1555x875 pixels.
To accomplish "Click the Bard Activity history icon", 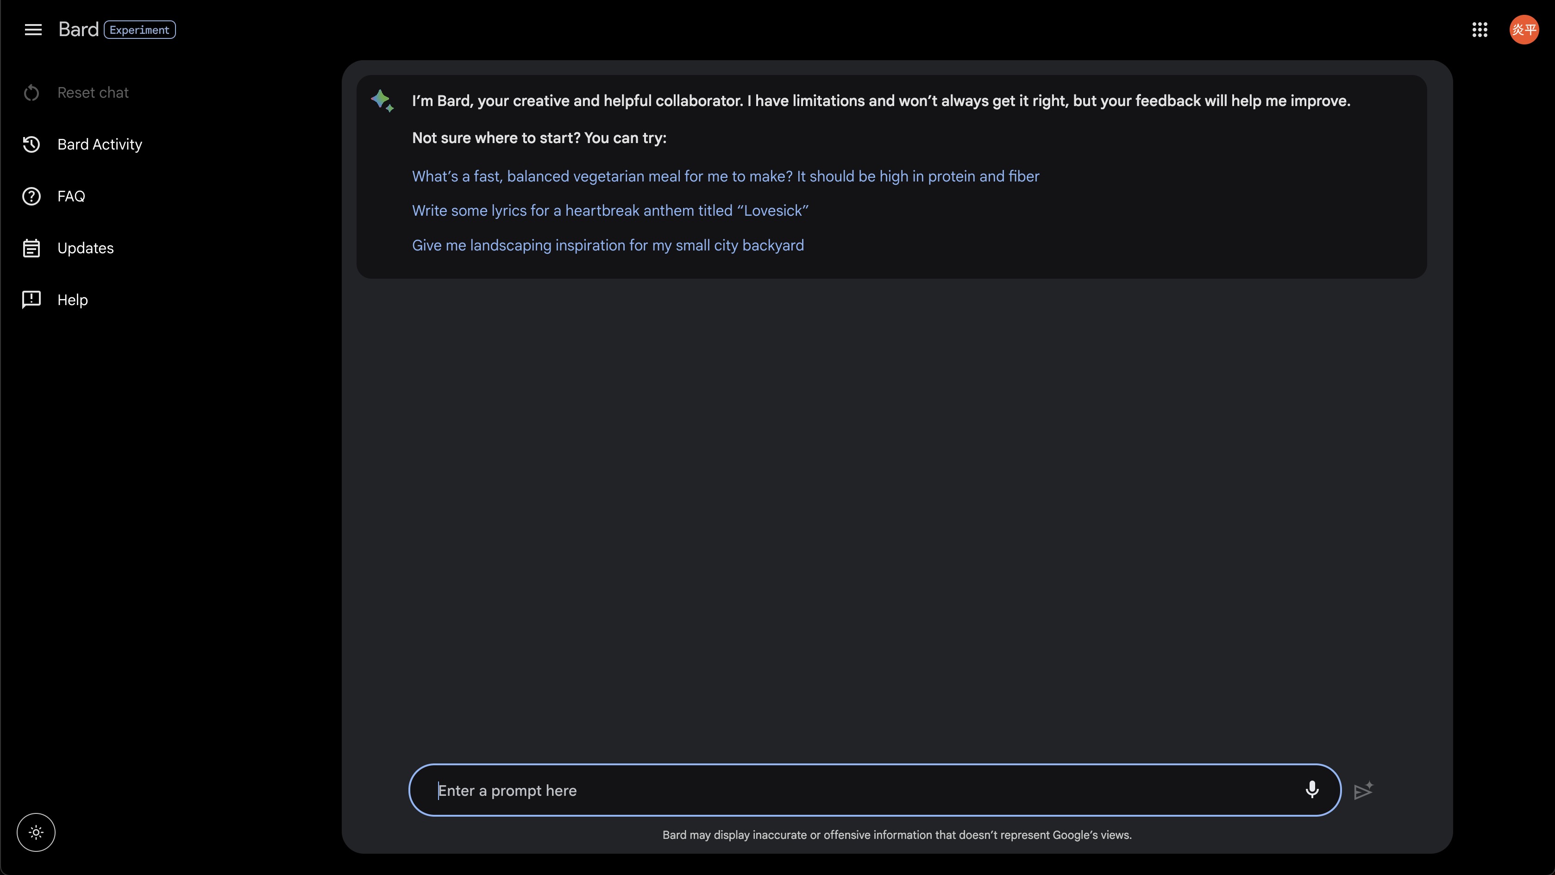I will pyautogui.click(x=31, y=144).
